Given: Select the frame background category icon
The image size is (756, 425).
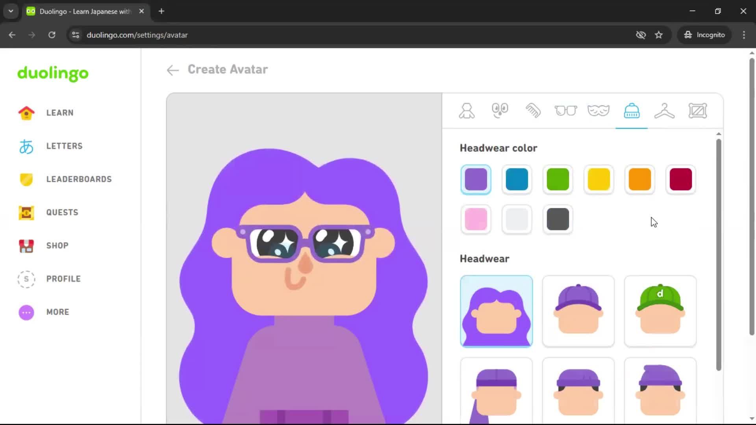Looking at the screenshot, I should 698,111.
